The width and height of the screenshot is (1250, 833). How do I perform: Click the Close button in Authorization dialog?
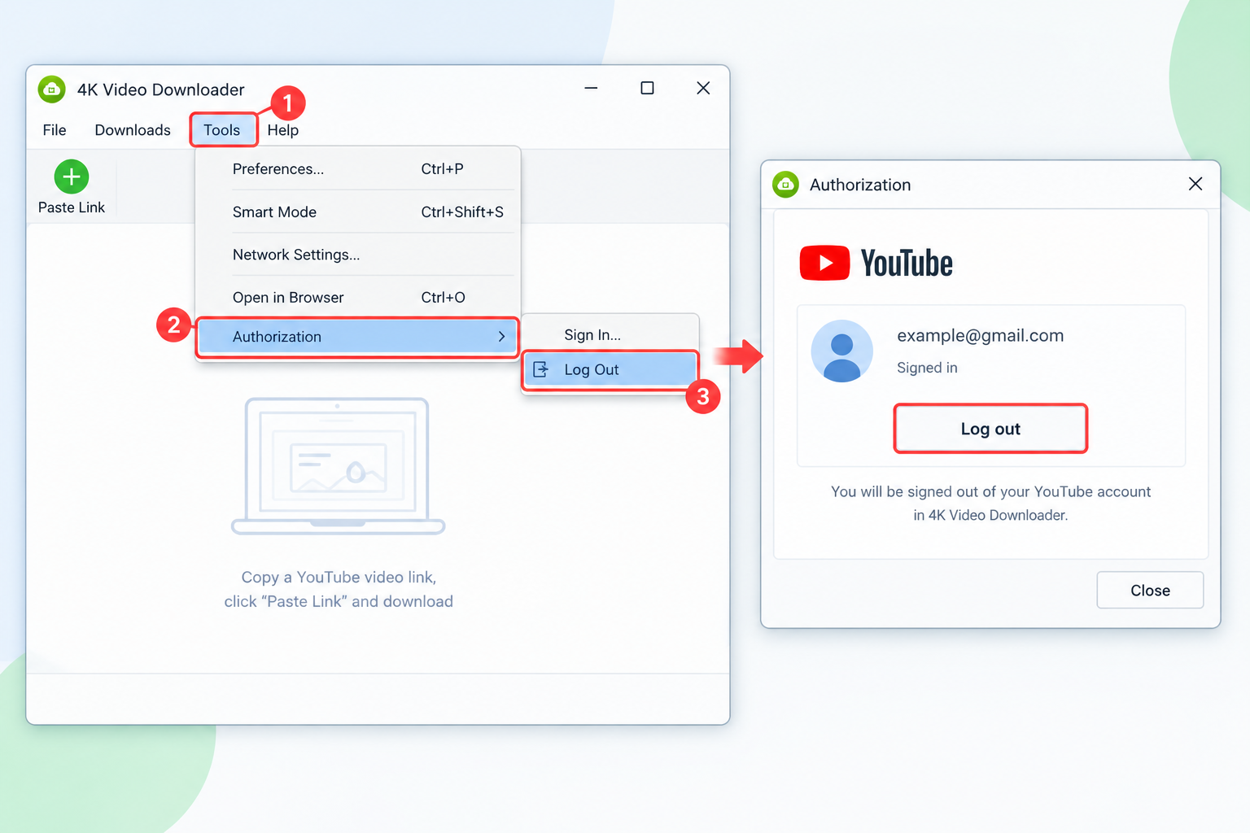1150,591
